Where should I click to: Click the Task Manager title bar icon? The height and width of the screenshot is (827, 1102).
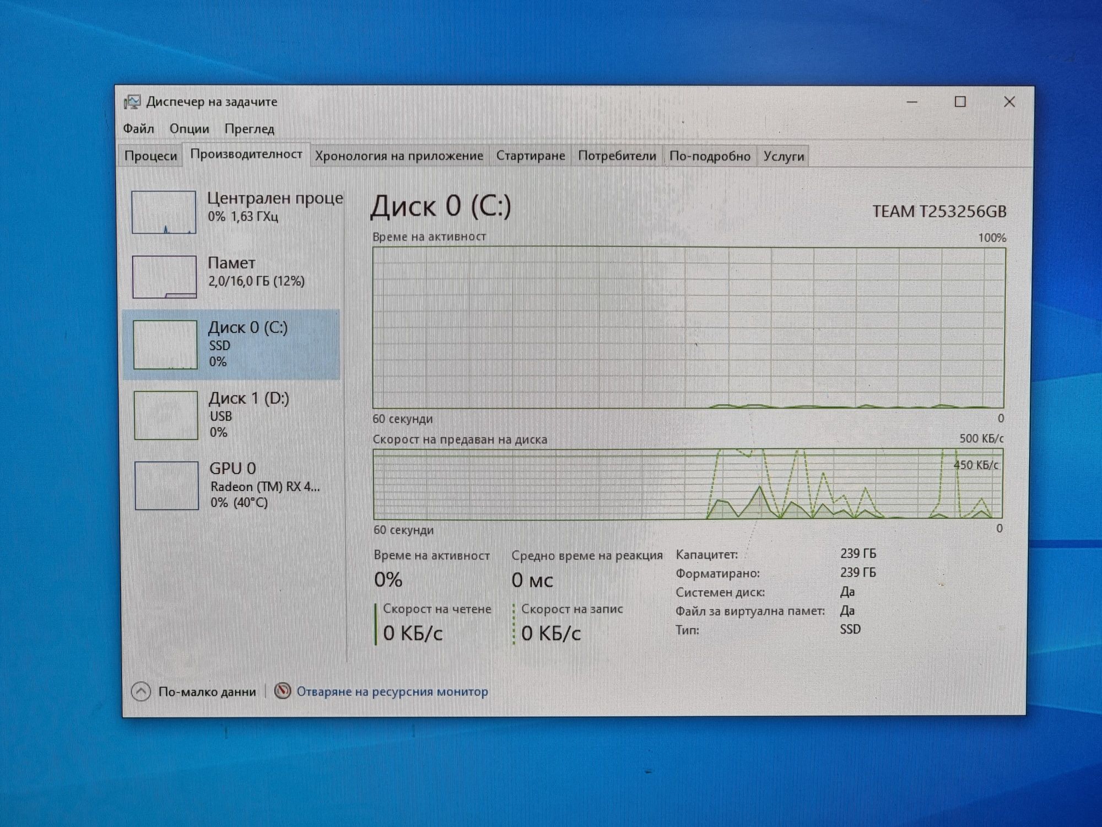pos(132,102)
